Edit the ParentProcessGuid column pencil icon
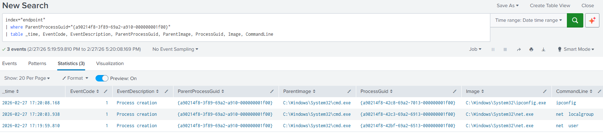This screenshot has height=134, width=603. coord(272,91)
